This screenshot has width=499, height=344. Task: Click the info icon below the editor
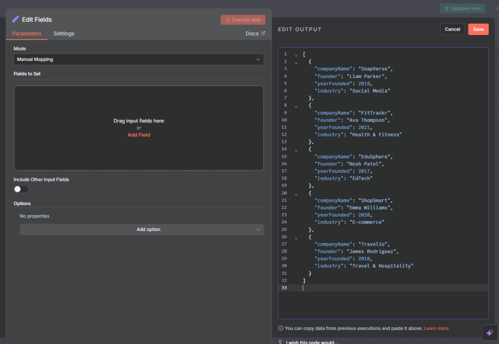[x=281, y=328]
